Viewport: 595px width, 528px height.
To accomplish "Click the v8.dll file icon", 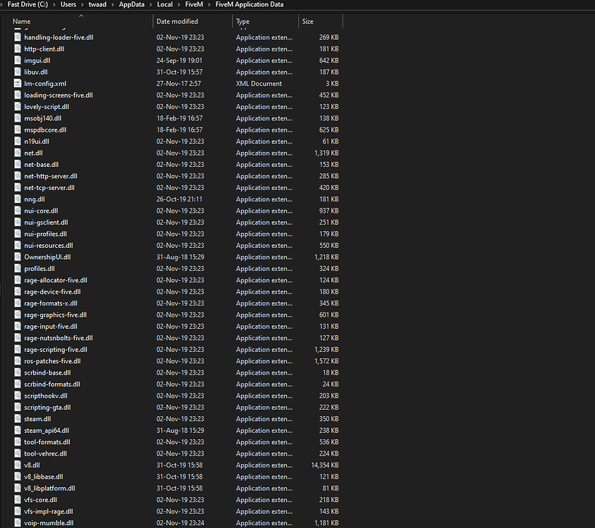I will tap(17, 465).
